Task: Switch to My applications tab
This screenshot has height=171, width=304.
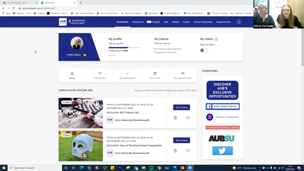Action: click(x=127, y=75)
